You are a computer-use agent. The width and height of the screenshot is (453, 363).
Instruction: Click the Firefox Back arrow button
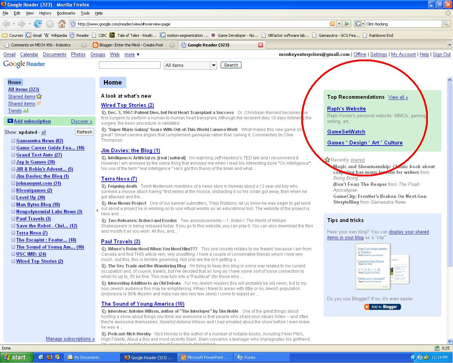tap(6, 24)
